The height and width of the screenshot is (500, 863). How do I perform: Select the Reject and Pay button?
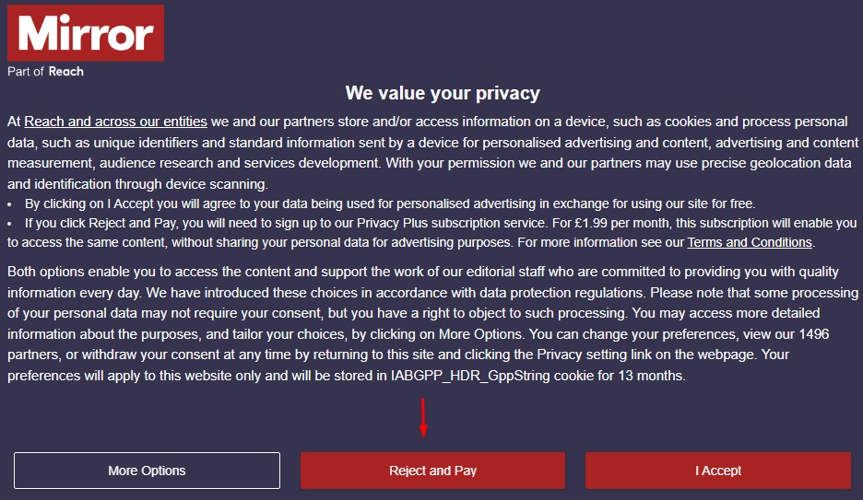pos(432,471)
